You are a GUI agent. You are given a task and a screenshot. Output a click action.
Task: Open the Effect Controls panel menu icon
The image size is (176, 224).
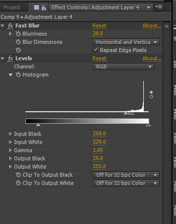point(158,7)
